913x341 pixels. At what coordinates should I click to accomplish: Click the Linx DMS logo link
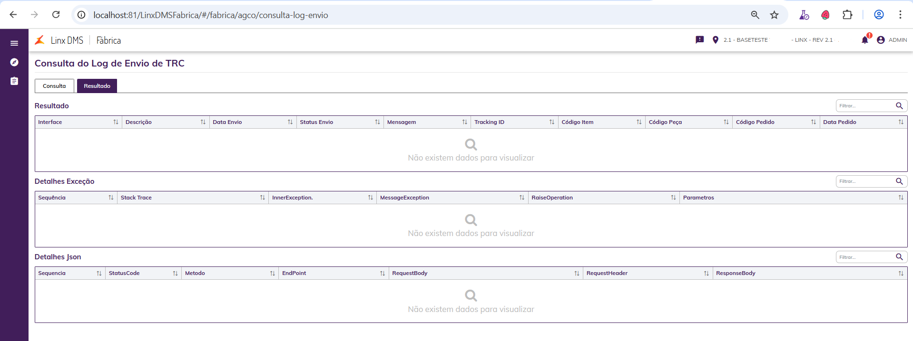pyautogui.click(x=59, y=40)
